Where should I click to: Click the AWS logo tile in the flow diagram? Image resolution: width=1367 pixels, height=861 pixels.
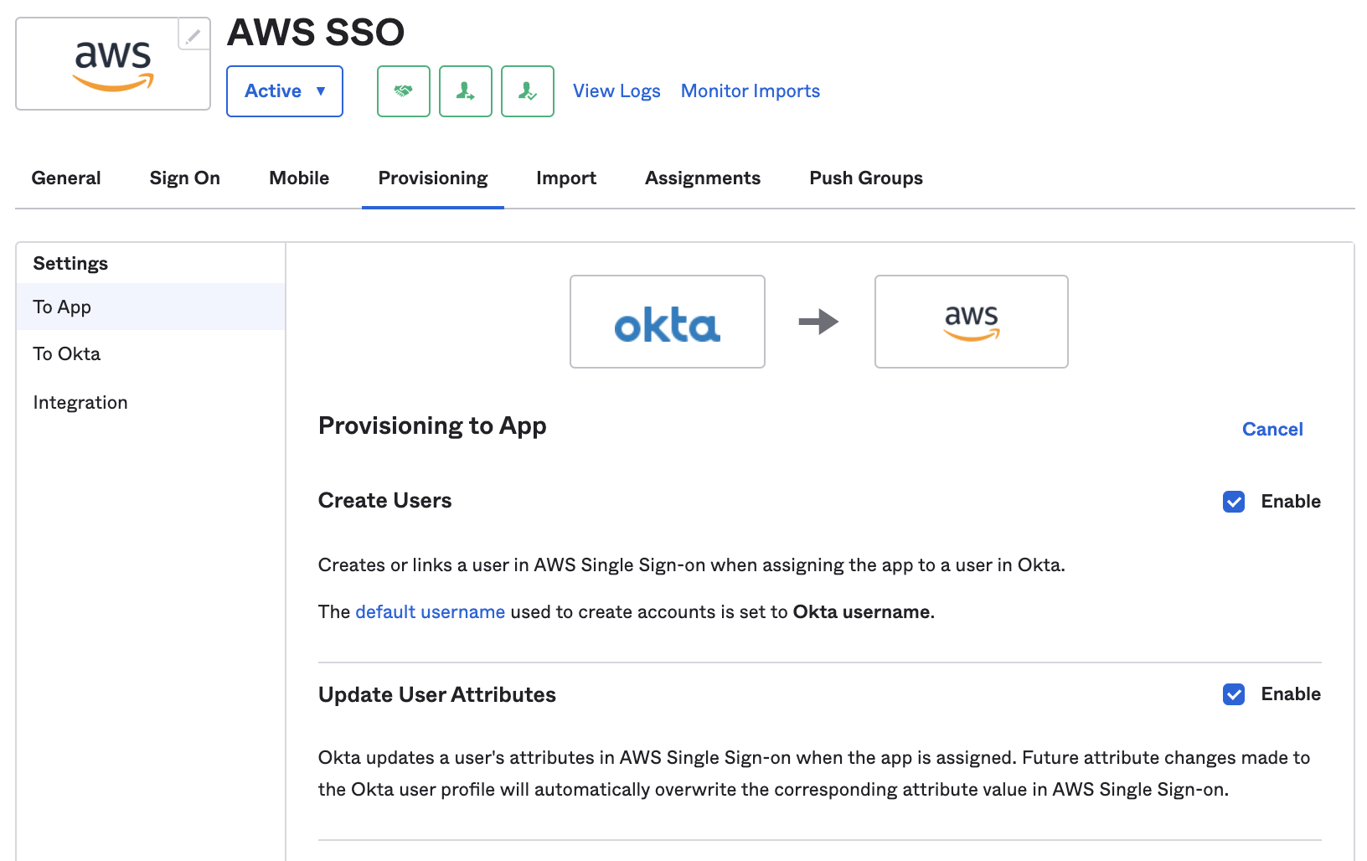[971, 322]
